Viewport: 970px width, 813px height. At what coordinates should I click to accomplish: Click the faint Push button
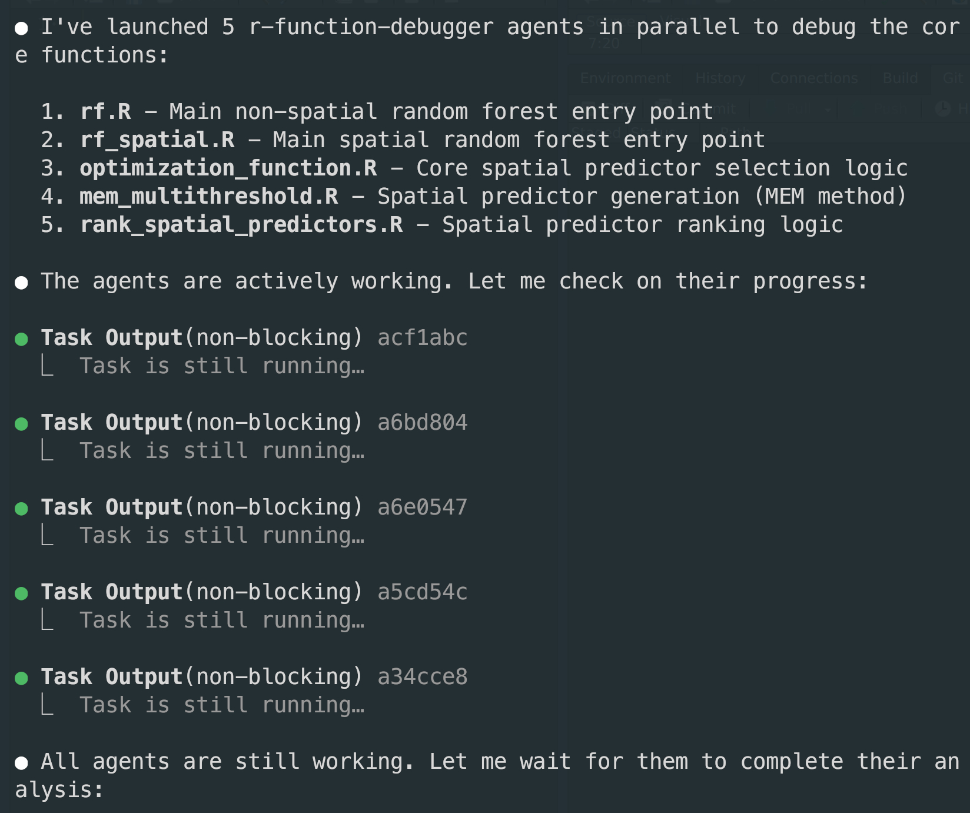tap(889, 109)
